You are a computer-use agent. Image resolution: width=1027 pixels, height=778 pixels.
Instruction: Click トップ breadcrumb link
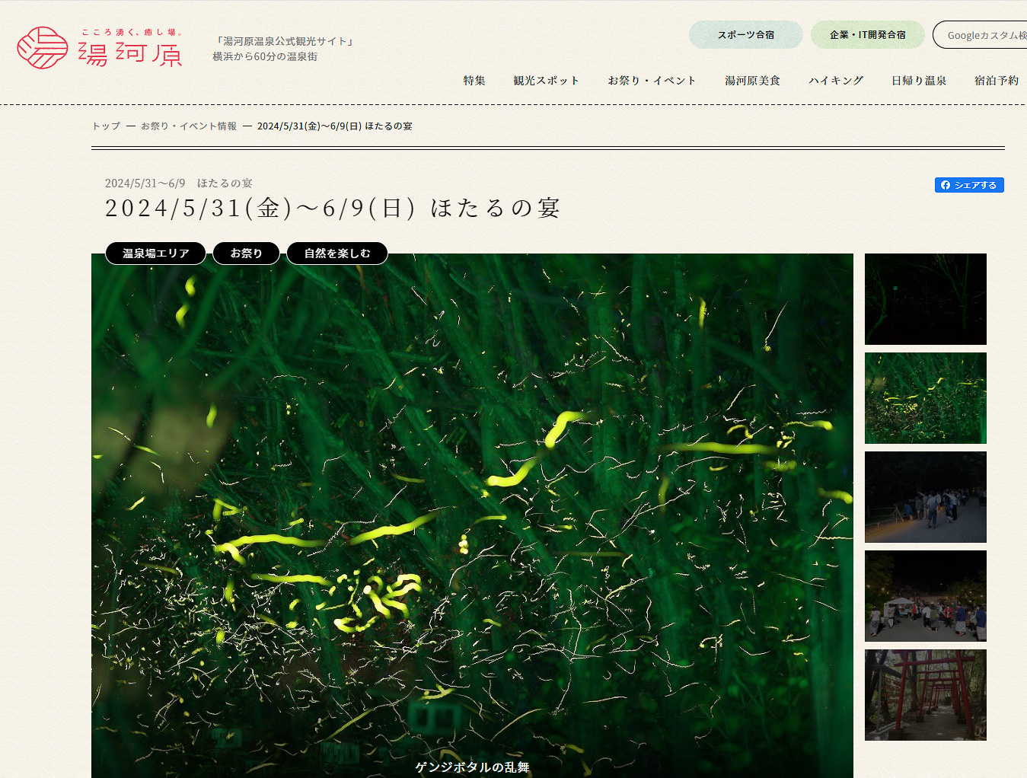coord(106,126)
